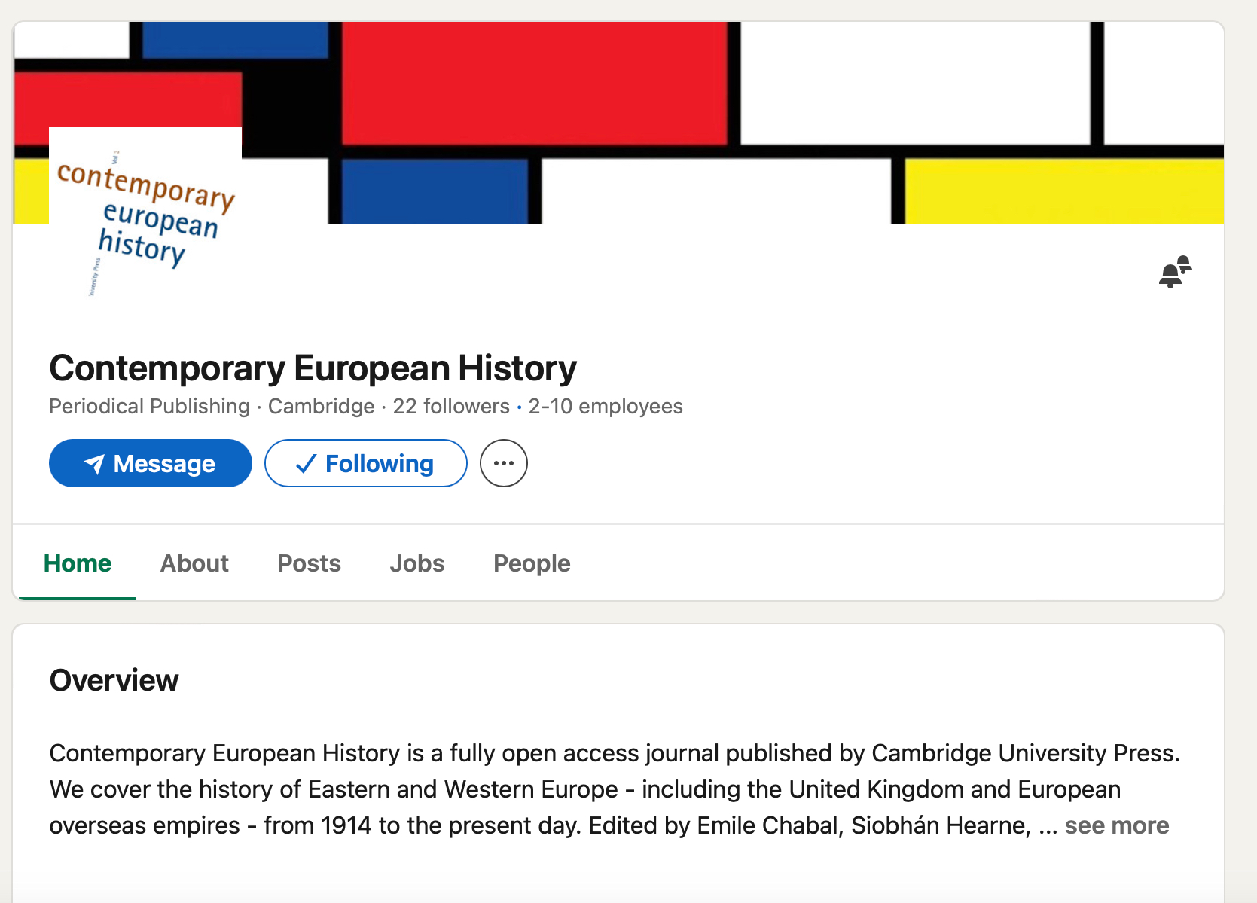Screen dimensions: 1257x903
Task: Open the About tab
Action: (194, 563)
